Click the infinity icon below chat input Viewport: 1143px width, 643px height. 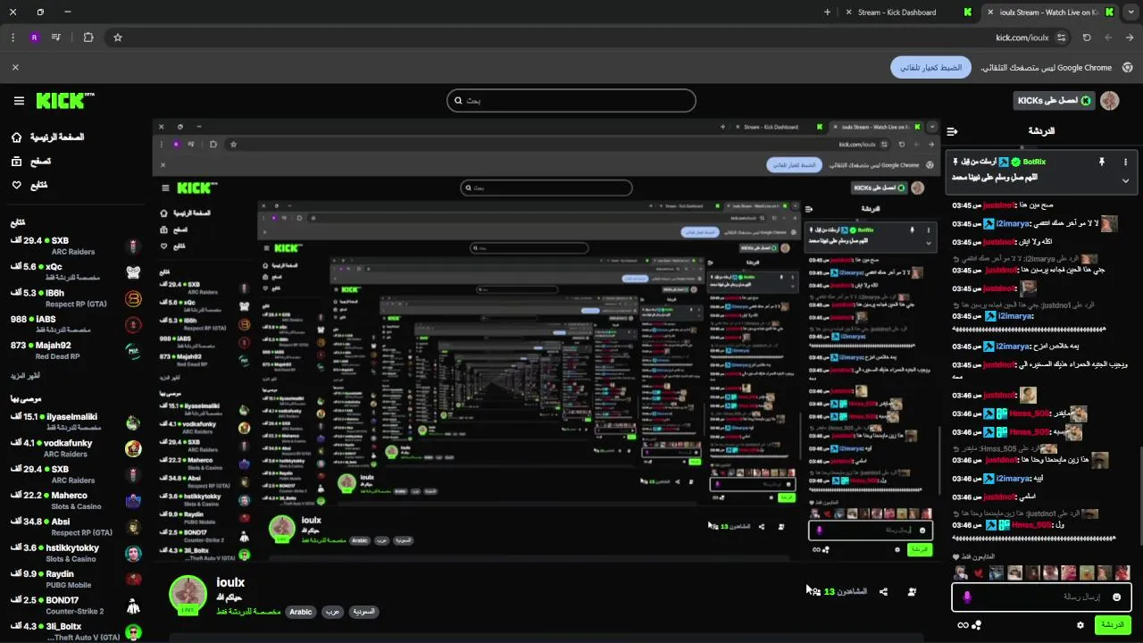click(963, 625)
